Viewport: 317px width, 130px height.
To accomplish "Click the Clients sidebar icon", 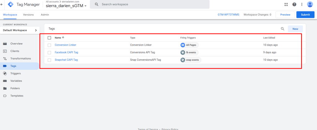I will pyautogui.click(x=5, y=51).
